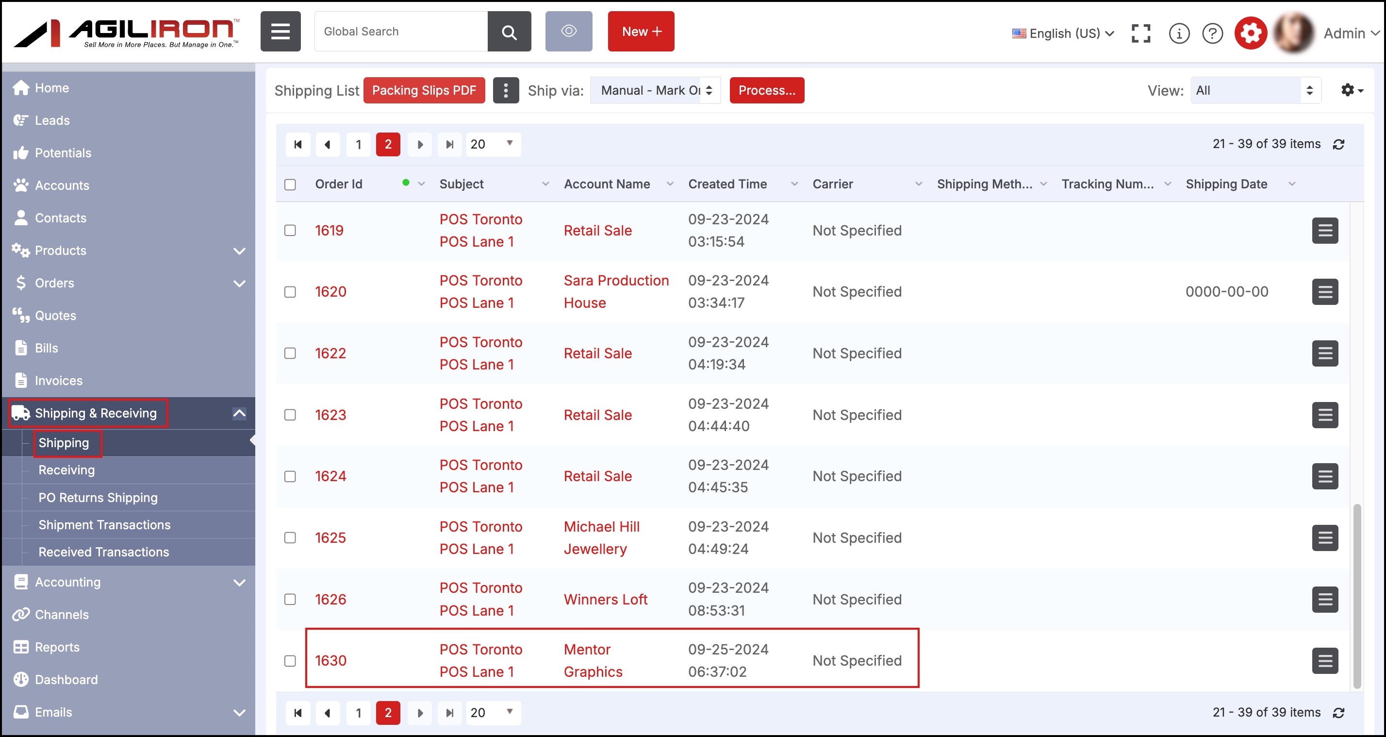This screenshot has height=737, width=1386.
Task: Click the Packing Slips PDF button
Action: click(424, 90)
